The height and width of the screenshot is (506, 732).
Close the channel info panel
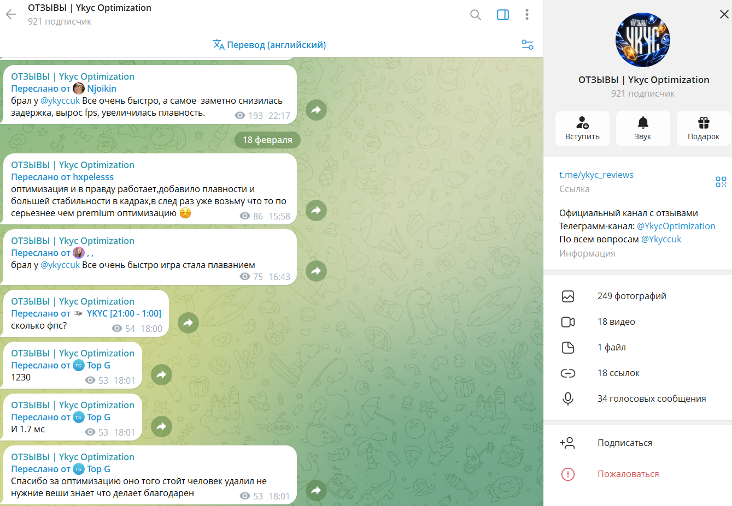[724, 14]
